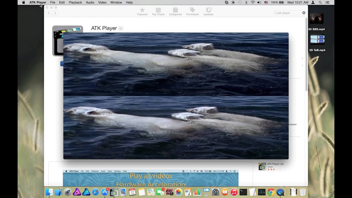
Task: Open Google Chrome from the dock
Action: [x=271, y=192]
